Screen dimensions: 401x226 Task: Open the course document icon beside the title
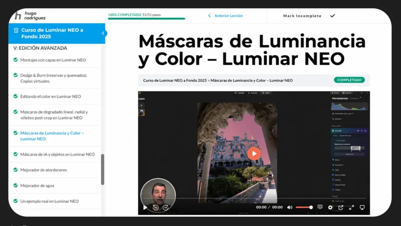16,30
